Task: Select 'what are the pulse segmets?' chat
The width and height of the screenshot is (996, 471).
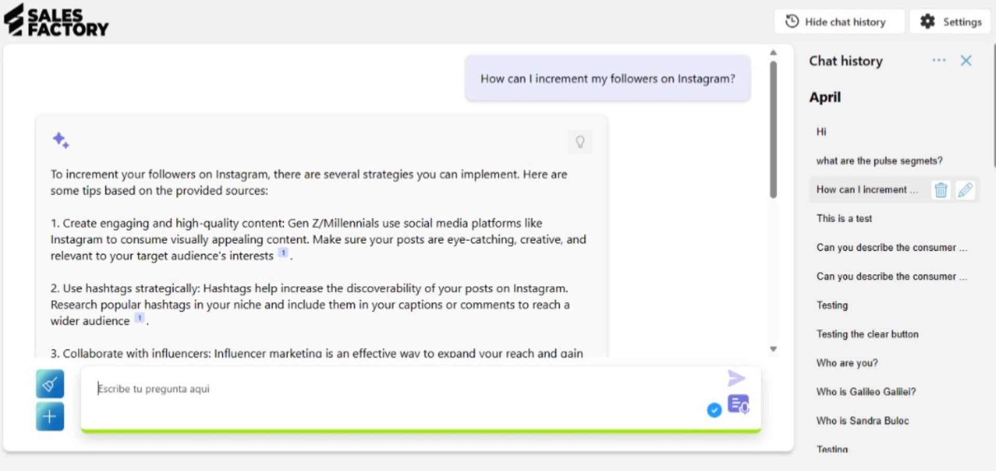Action: click(879, 161)
